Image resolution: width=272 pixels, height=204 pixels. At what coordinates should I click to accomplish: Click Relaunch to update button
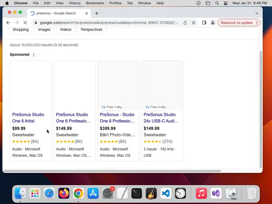(237, 23)
